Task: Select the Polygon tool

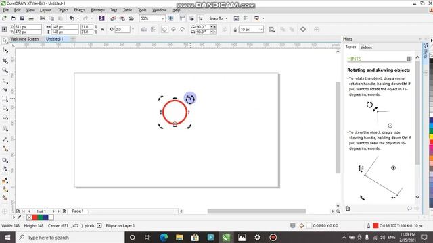Action: [5, 117]
